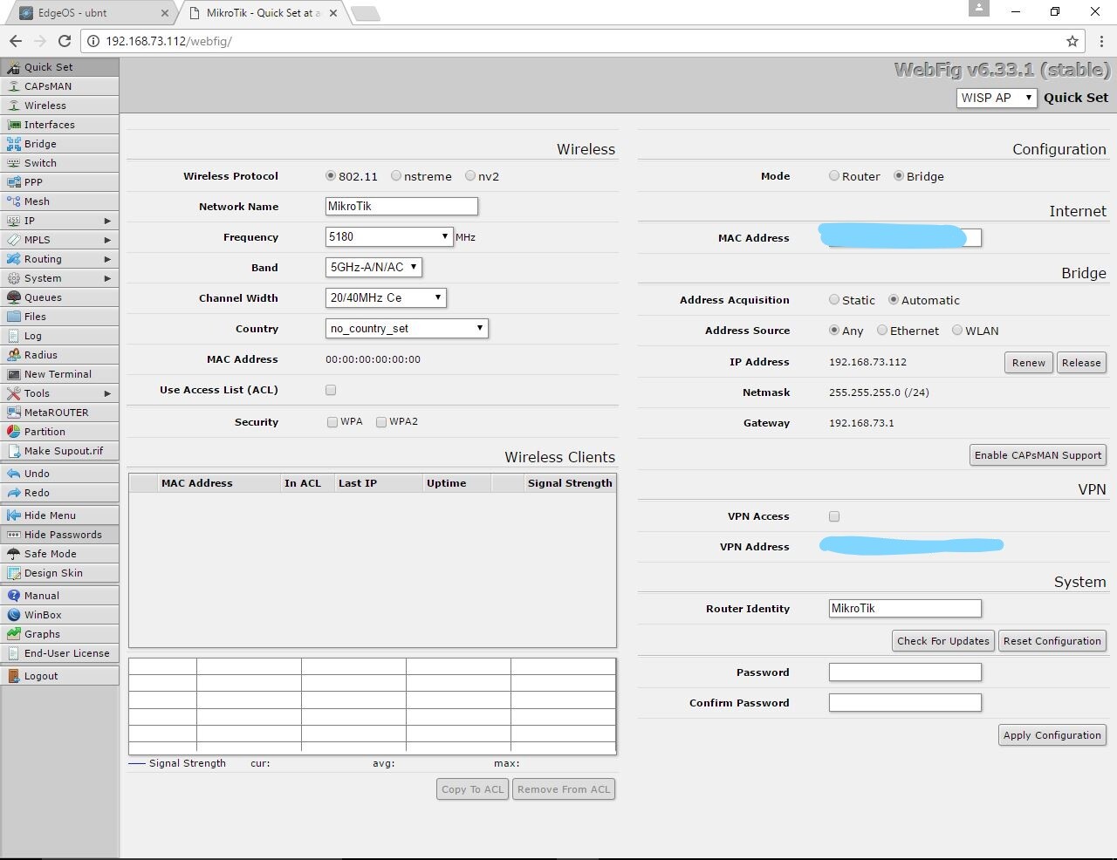1117x860 pixels.
Task: Expand the MPLS submenu
Action: pyautogui.click(x=107, y=240)
